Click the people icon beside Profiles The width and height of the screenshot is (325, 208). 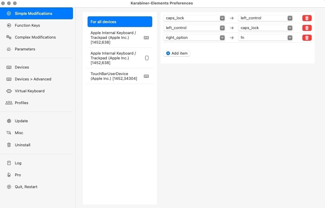coord(9,103)
